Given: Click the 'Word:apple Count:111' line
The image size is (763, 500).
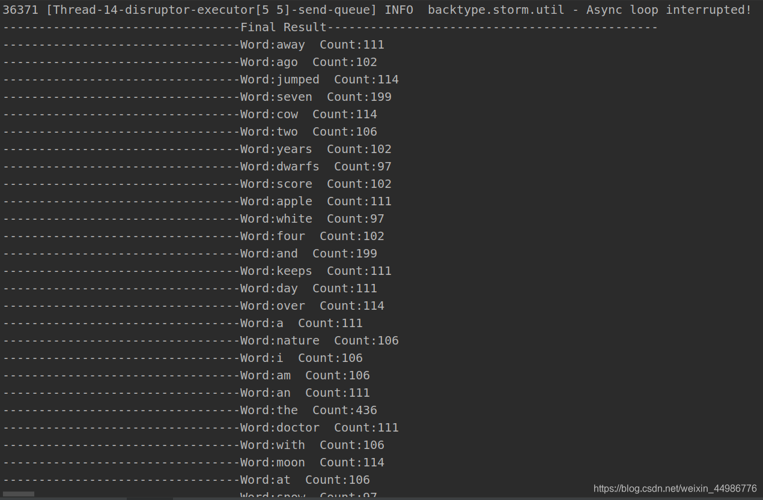Looking at the screenshot, I should pyautogui.click(x=196, y=201).
